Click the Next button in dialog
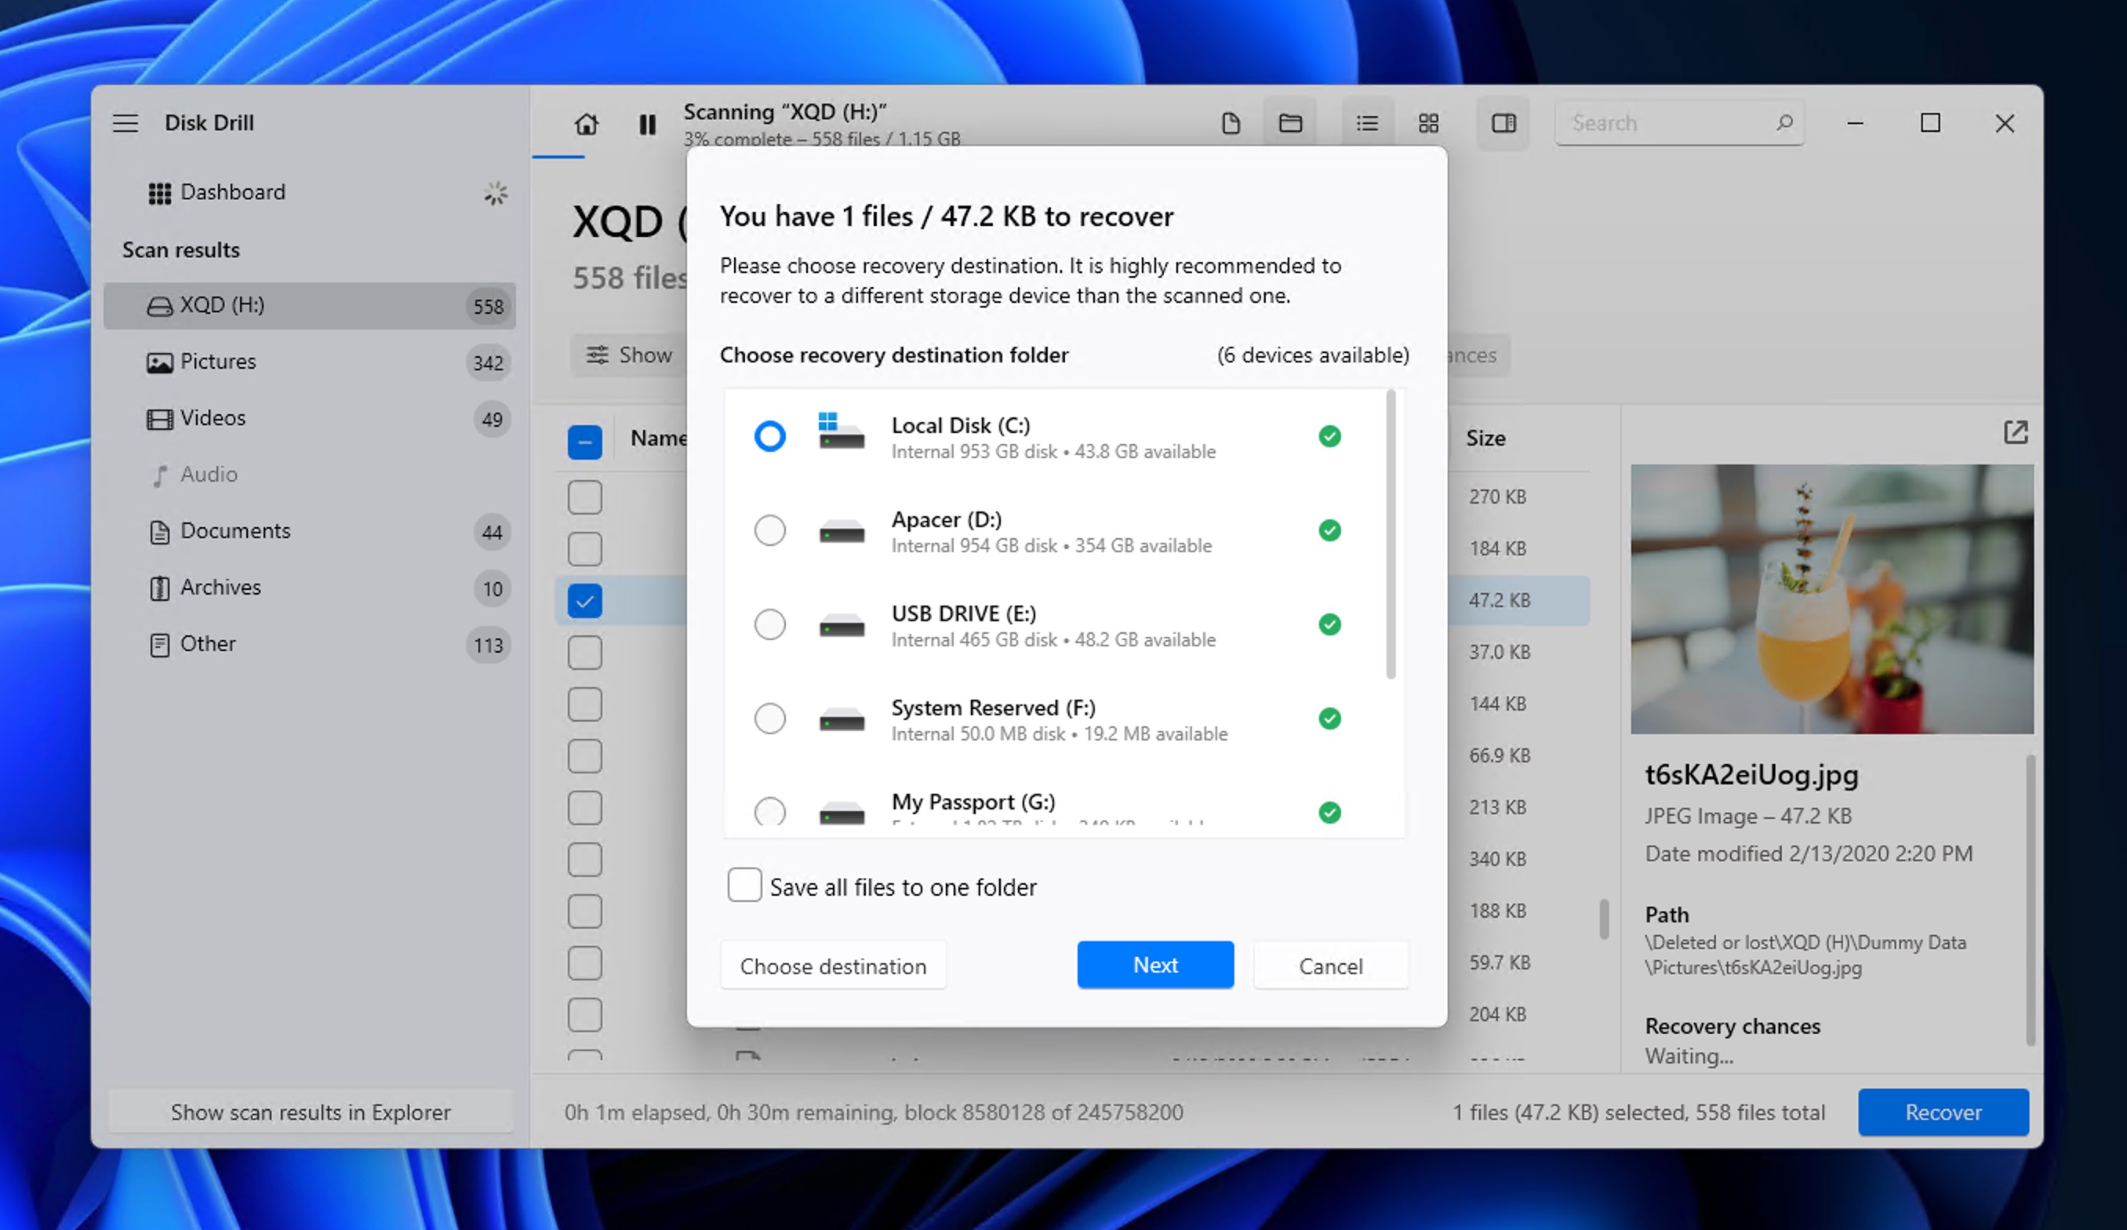The image size is (2127, 1230). (x=1154, y=964)
